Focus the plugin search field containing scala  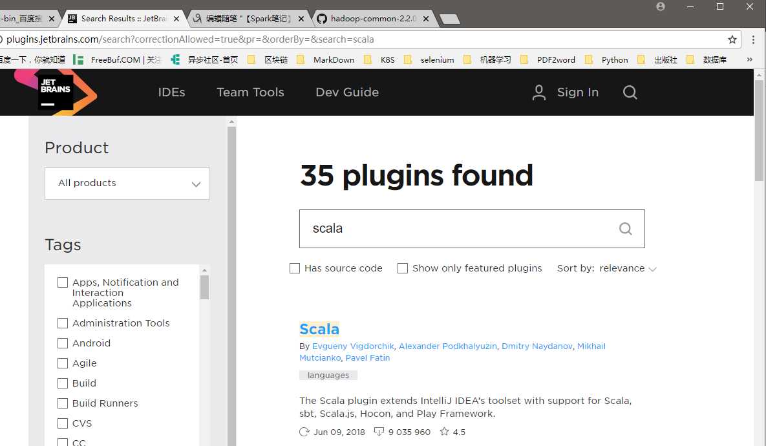(x=472, y=229)
